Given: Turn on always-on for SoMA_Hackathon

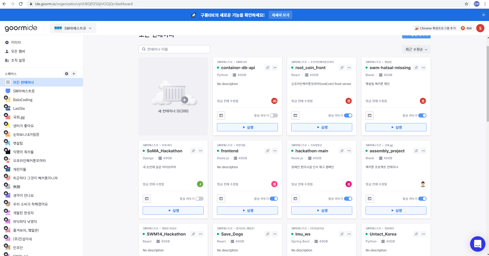Looking at the screenshot, I should [199, 199].
